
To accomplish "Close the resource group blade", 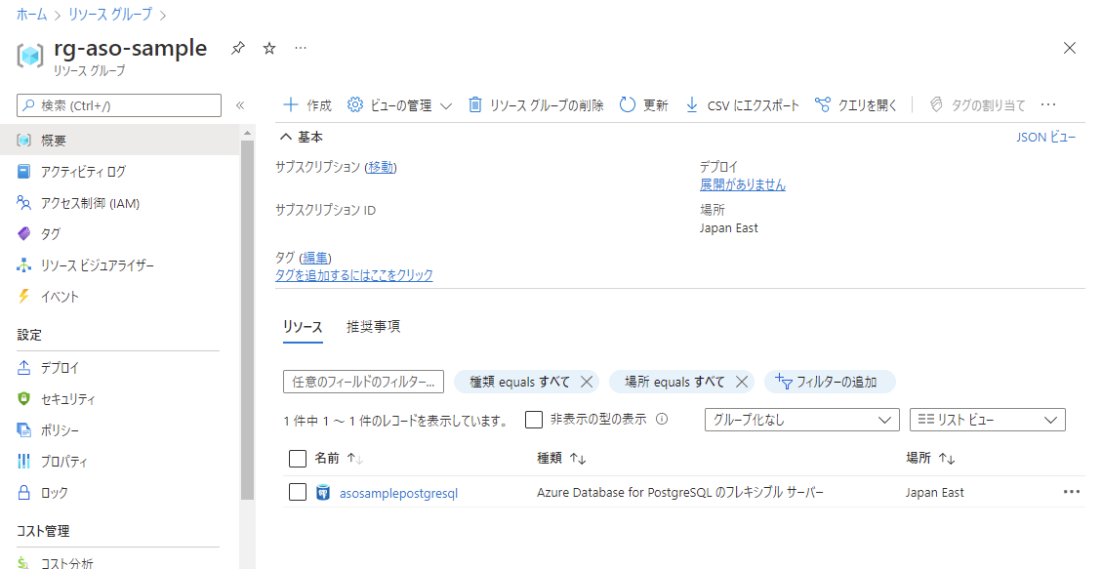I will (x=1070, y=48).
